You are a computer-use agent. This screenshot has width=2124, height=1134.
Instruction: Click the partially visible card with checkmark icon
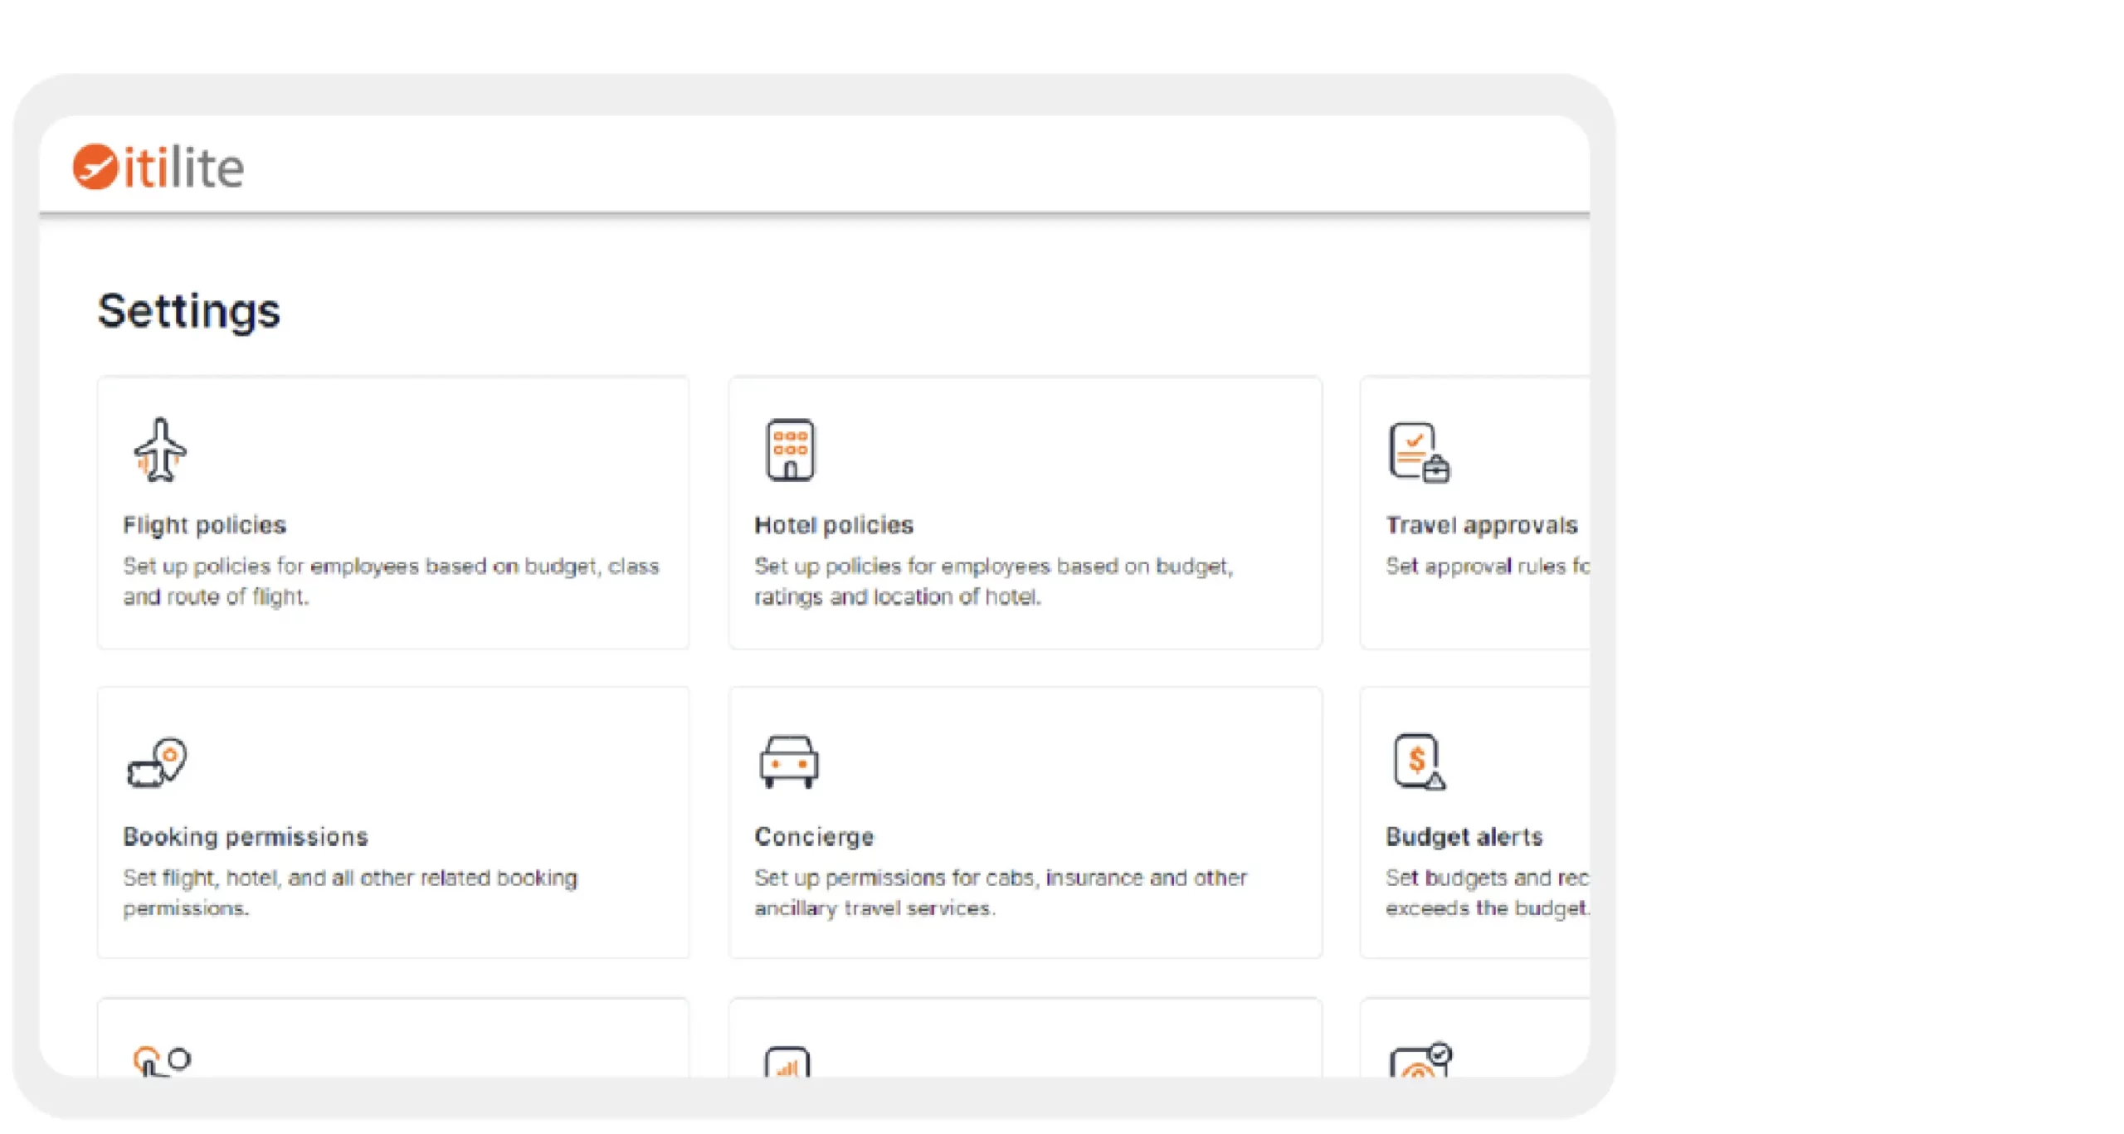[1420, 1059]
